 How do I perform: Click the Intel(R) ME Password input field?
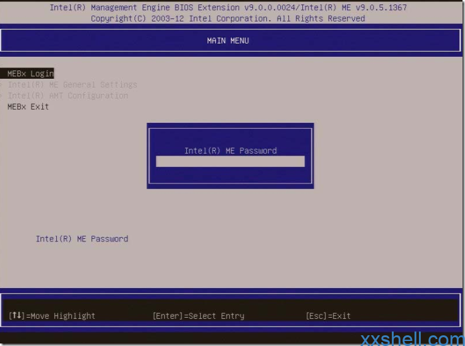[230, 161]
